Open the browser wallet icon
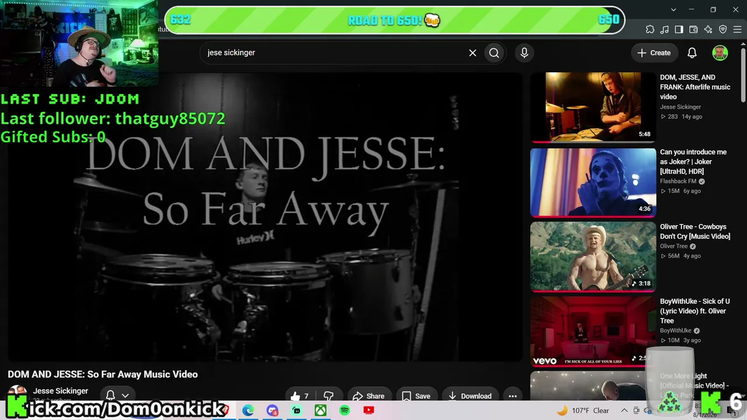 694,29
